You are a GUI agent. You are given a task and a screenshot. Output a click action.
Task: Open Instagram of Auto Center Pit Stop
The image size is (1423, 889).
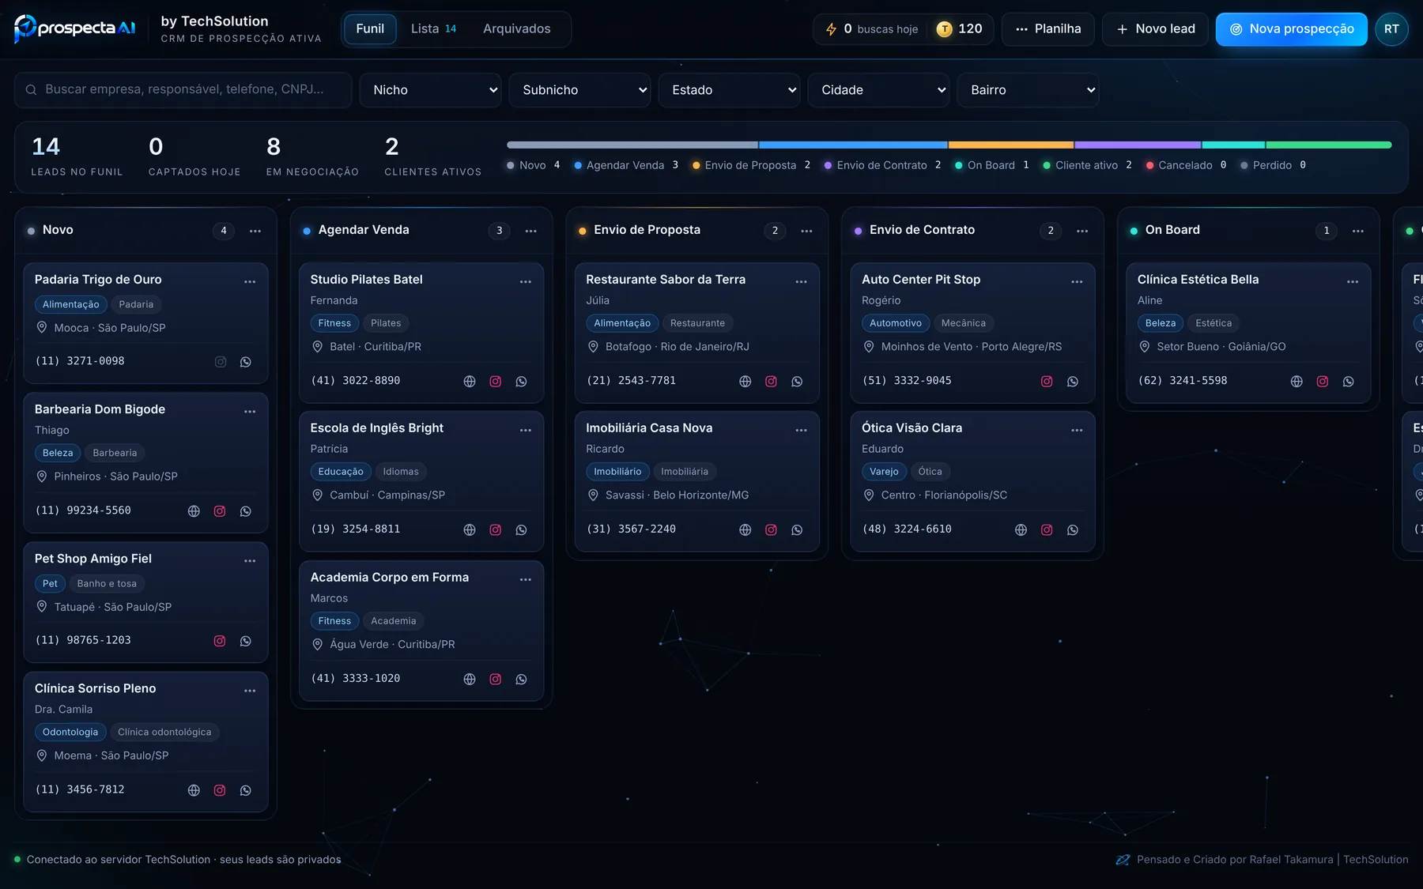(1047, 382)
